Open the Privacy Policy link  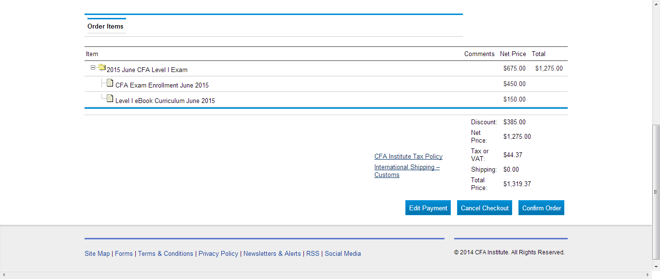[218, 253]
